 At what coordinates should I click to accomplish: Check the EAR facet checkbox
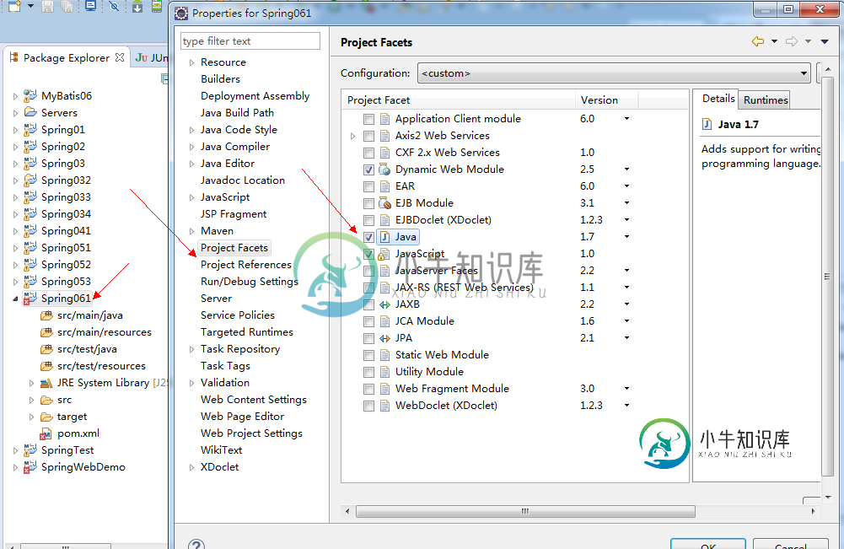[368, 186]
